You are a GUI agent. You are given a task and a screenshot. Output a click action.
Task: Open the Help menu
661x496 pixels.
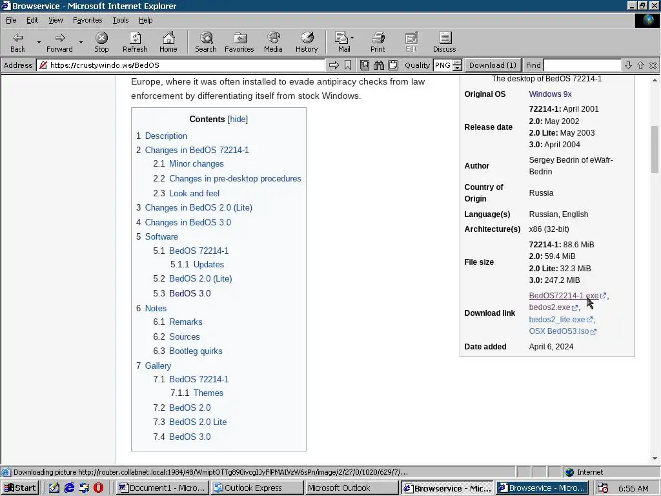click(x=145, y=20)
